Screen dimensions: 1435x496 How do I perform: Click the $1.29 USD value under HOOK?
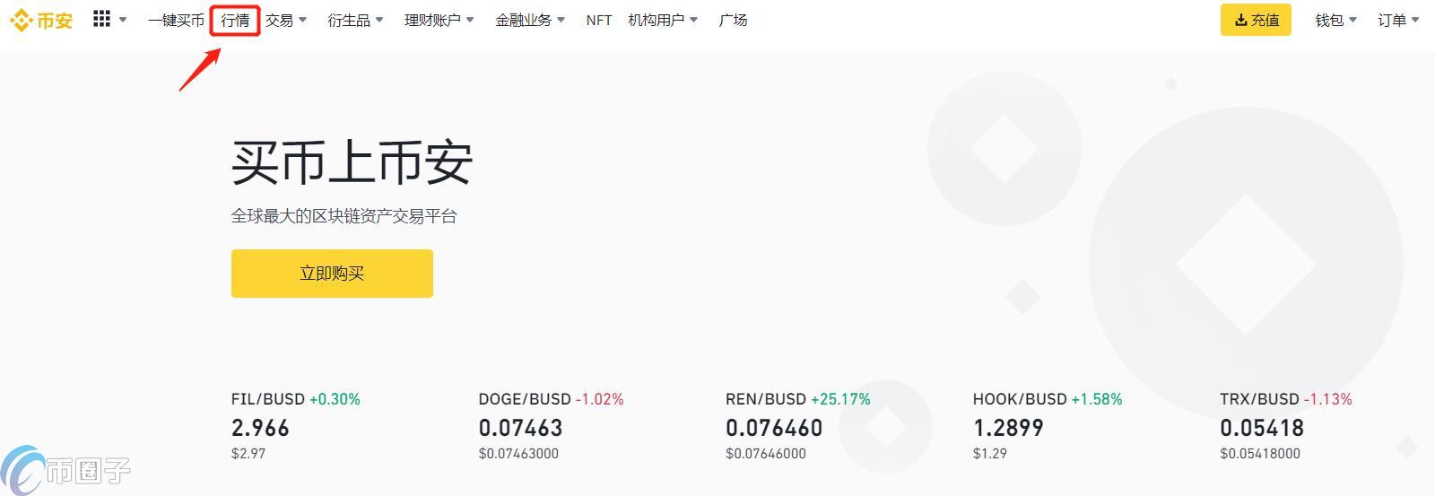pos(990,454)
